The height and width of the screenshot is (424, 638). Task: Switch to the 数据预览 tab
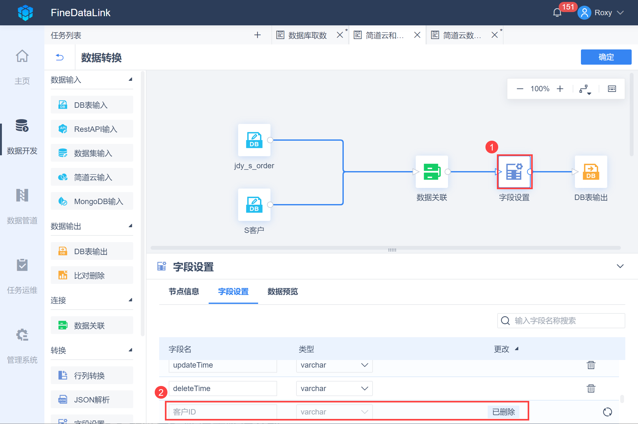283,292
